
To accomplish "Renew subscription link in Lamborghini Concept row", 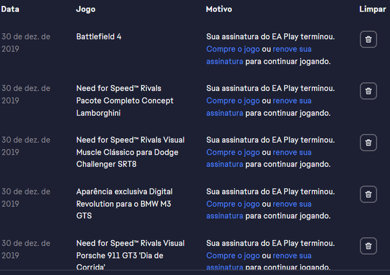I will click(x=292, y=101).
